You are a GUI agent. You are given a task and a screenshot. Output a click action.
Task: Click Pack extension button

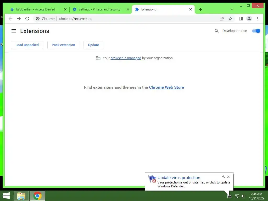[63, 45]
